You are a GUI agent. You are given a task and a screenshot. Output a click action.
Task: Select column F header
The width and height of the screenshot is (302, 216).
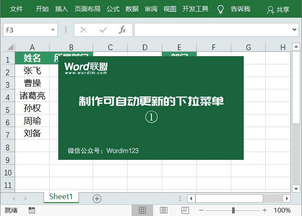214,47
